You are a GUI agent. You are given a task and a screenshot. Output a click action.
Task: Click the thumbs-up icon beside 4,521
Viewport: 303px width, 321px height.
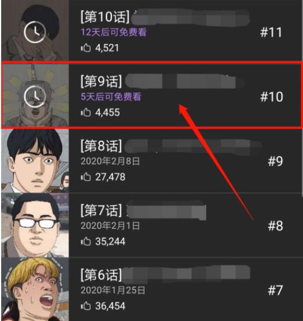tap(86, 48)
